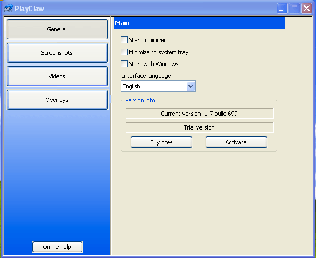Screen dimensions: 316x258
Task: Click the Main header bar
Action: point(199,23)
